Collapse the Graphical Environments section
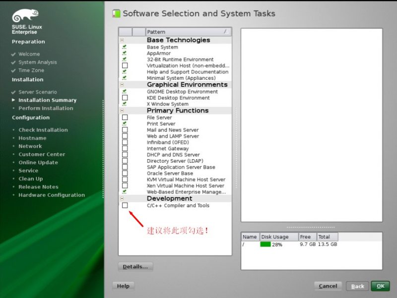 click(x=122, y=85)
